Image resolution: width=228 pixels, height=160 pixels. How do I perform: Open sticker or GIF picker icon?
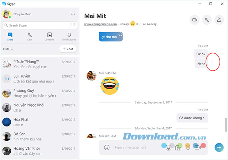[x=169, y=148]
